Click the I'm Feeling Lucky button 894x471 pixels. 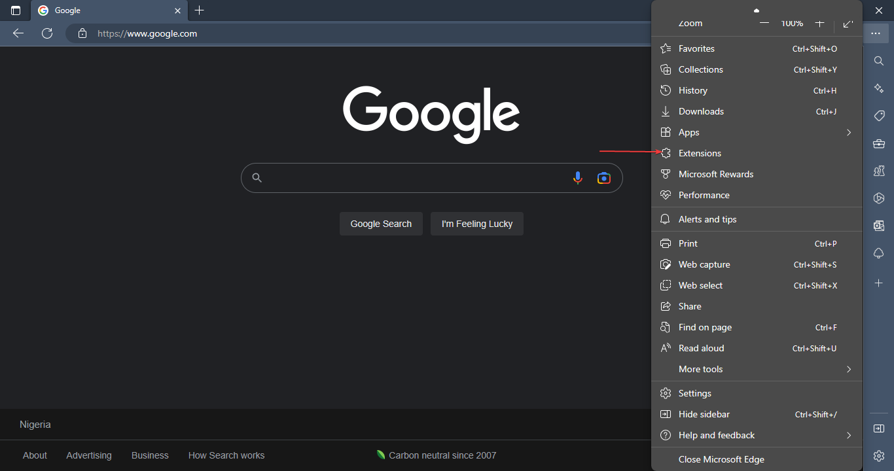(x=477, y=224)
